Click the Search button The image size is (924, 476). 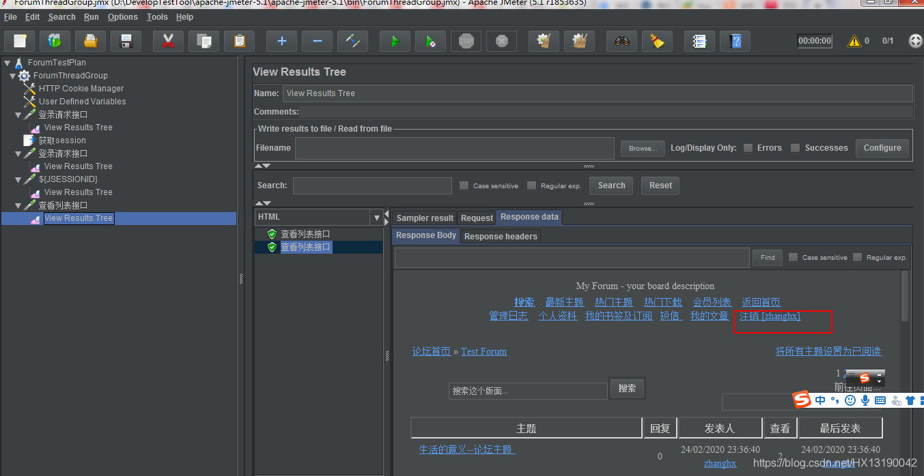tap(612, 185)
